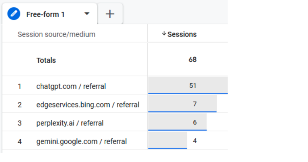This screenshot has width=308, height=162.
Task: Add a new tab with plus icon
Action: (x=110, y=14)
